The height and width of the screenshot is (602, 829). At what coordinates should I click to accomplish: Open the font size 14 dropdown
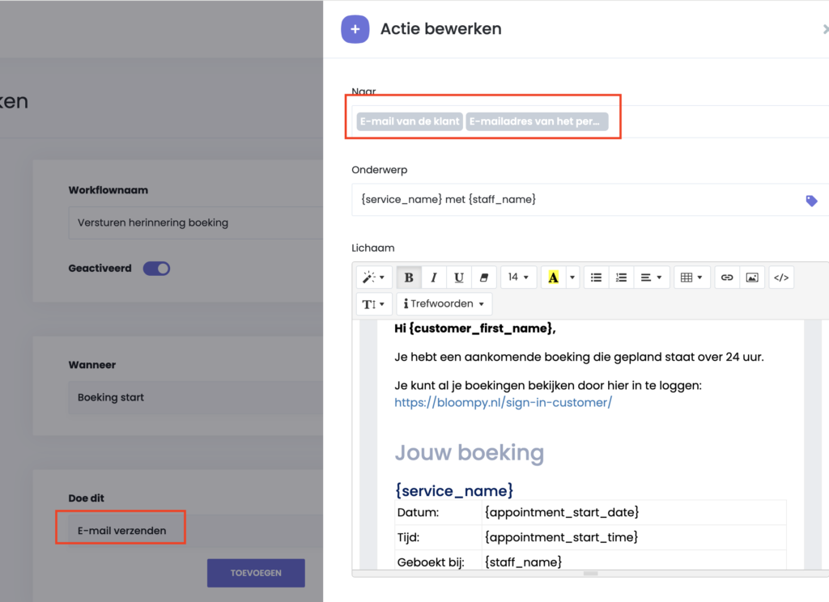coord(518,278)
